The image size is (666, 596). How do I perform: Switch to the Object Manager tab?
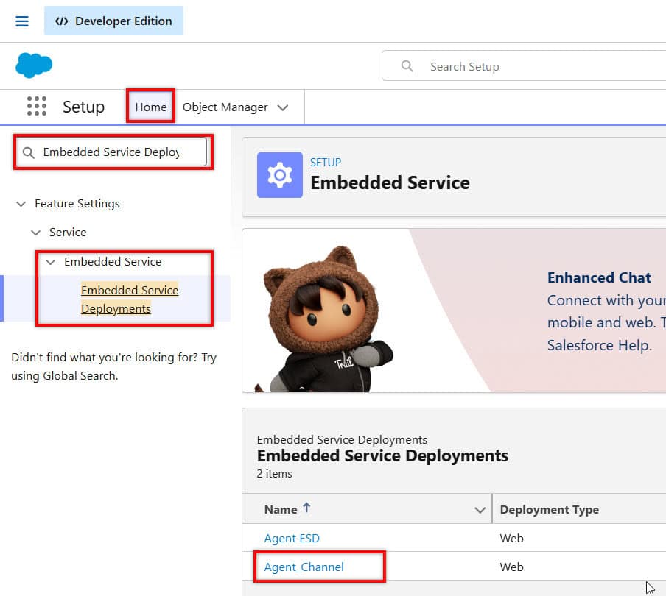point(225,107)
